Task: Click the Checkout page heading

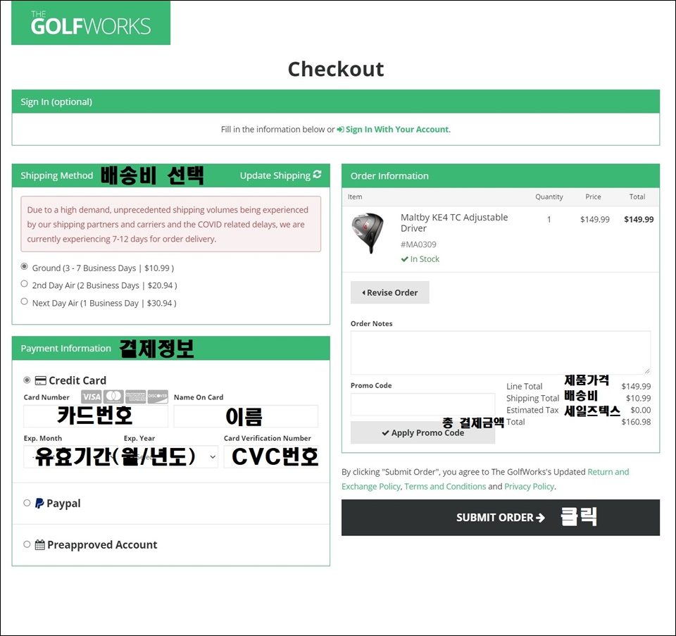Action: [336, 69]
